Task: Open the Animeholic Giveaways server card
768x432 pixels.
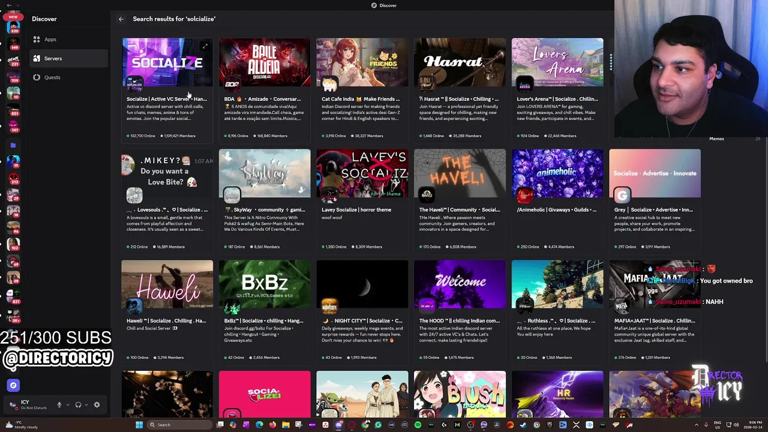Action: 557,200
